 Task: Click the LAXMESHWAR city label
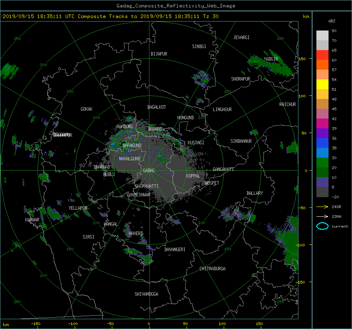click(138, 195)
